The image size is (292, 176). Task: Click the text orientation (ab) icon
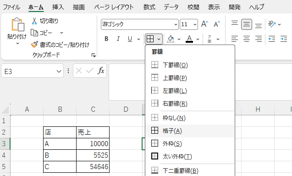tap(272, 24)
